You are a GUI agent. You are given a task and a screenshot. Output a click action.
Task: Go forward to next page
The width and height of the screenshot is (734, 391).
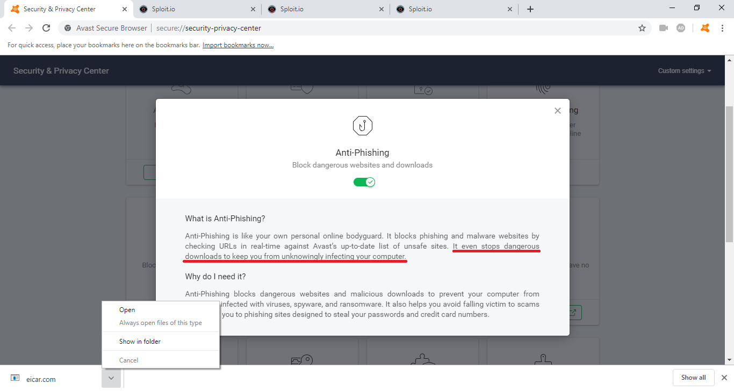coord(29,28)
